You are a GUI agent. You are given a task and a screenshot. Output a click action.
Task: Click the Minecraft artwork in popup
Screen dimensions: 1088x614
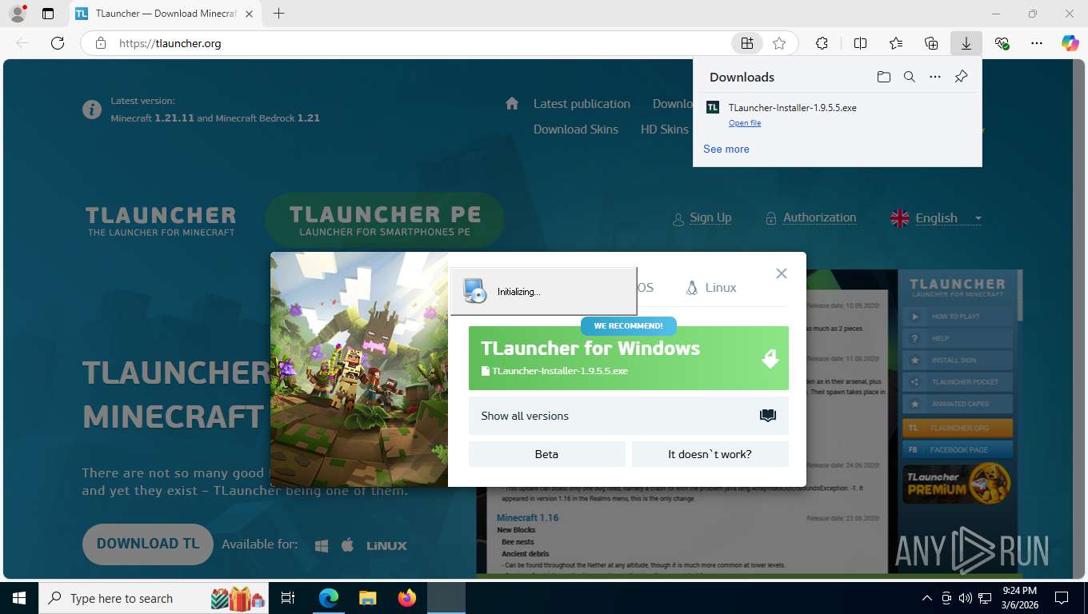click(359, 369)
